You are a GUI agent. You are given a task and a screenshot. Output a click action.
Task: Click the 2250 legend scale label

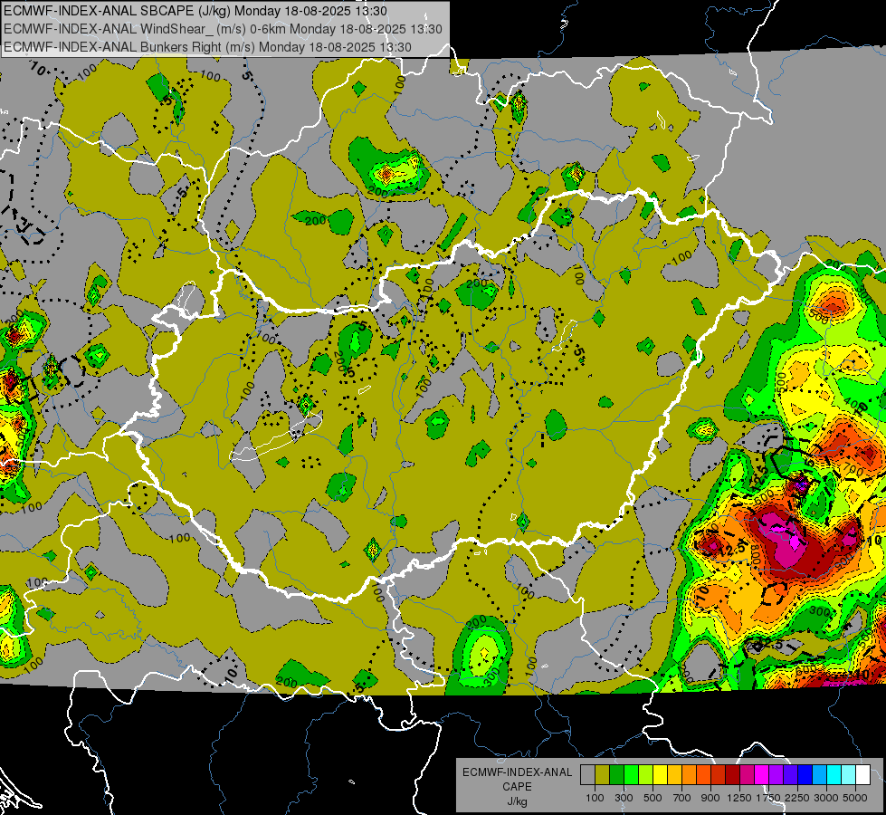click(797, 798)
